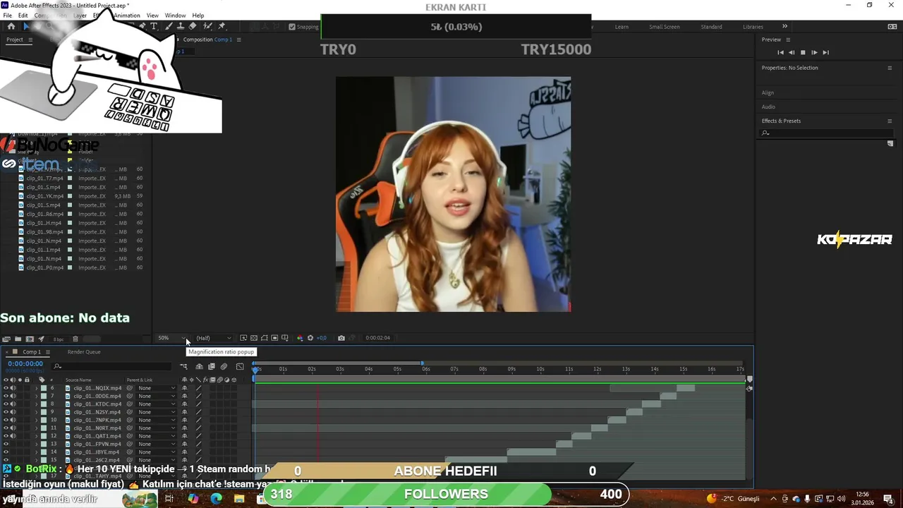Open the Animation menu

tap(127, 16)
